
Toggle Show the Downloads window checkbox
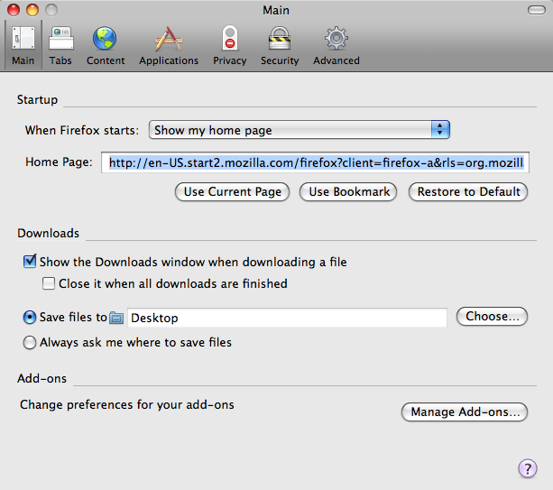pos(30,262)
